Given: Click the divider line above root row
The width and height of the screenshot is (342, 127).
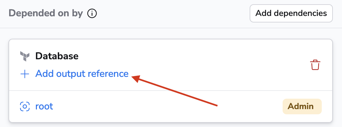Looking at the screenshot, I should click(x=171, y=91).
